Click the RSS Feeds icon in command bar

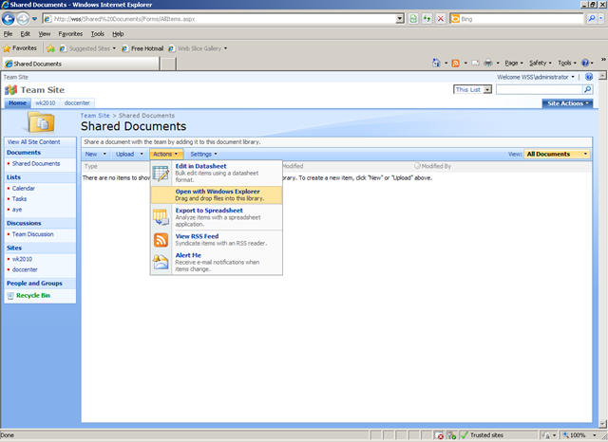pos(456,63)
